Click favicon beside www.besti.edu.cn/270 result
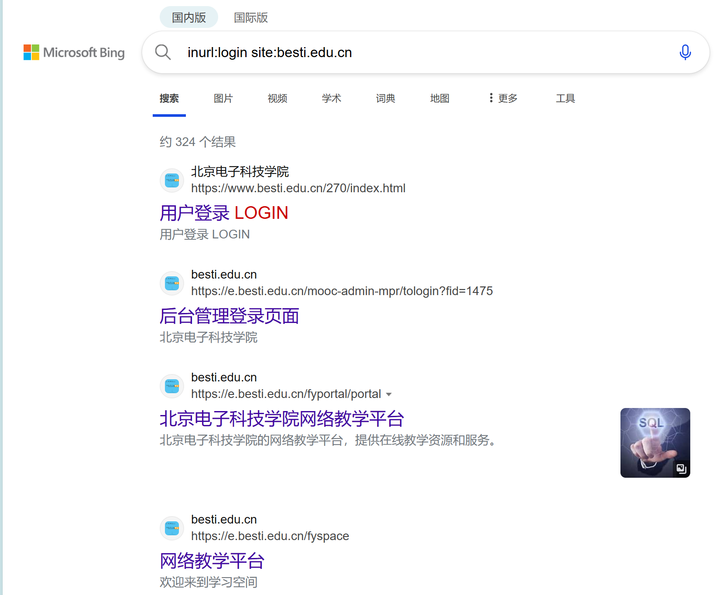The height and width of the screenshot is (595, 723). coord(172,180)
